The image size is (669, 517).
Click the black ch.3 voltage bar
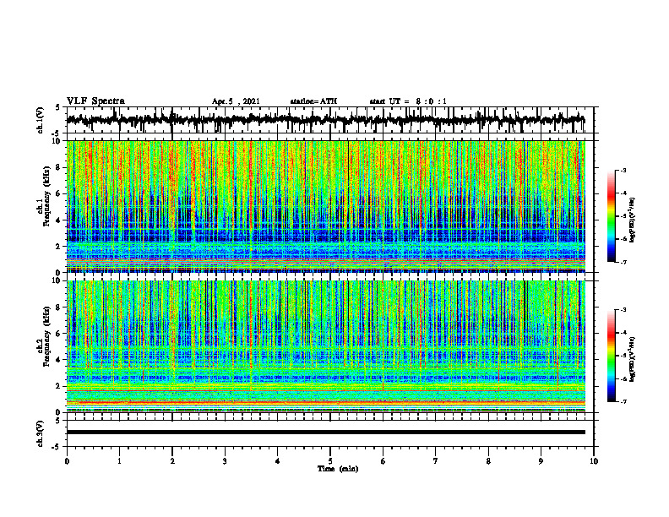(x=325, y=433)
